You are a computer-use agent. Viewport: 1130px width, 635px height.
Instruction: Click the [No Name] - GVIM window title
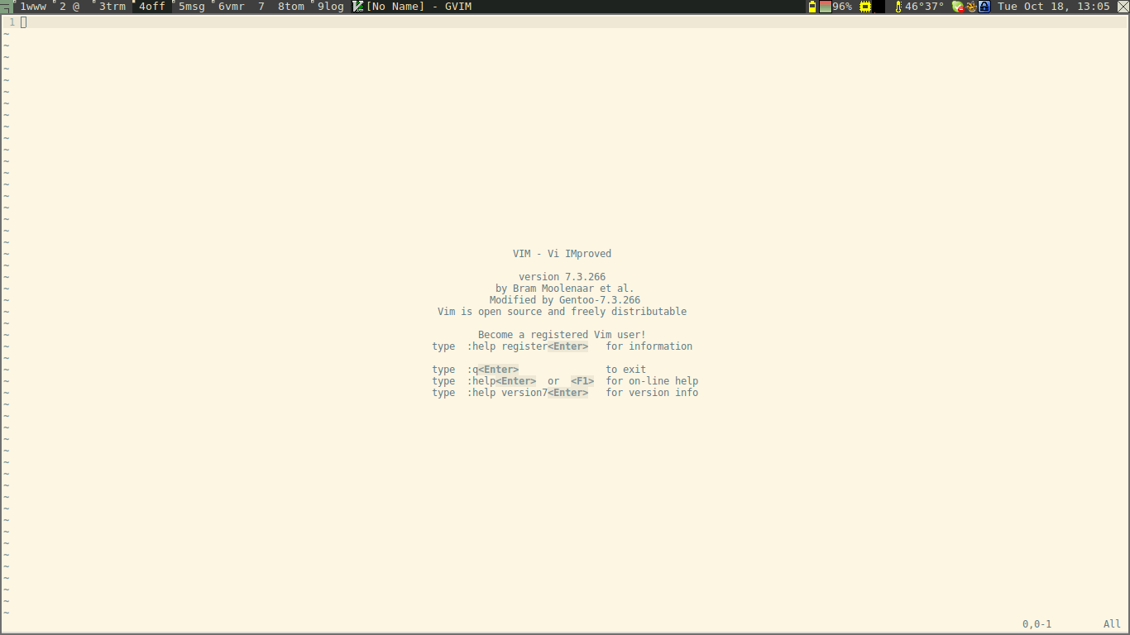point(419,7)
